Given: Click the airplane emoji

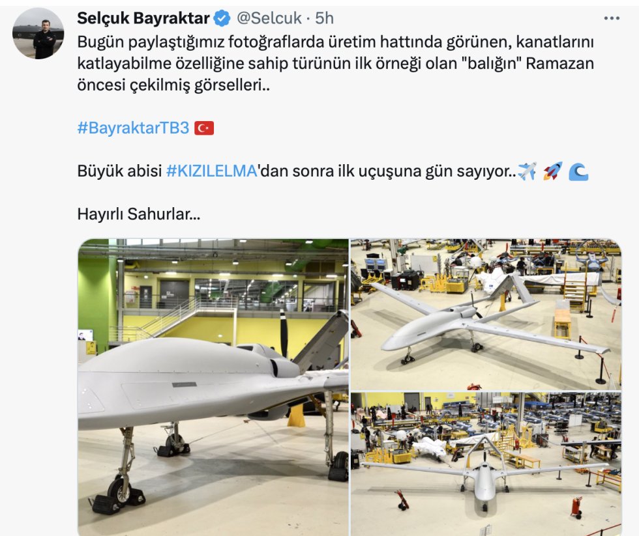Looking at the screenshot, I should click(x=527, y=171).
